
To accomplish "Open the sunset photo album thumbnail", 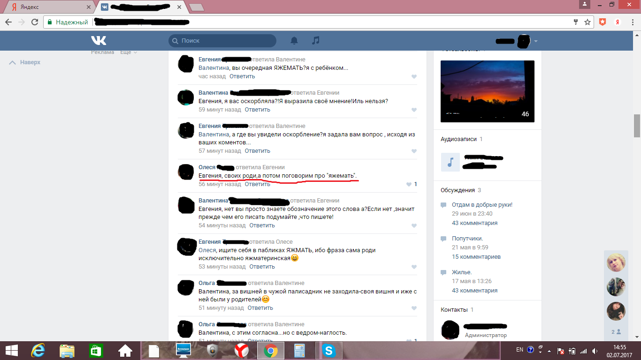I will [488, 91].
